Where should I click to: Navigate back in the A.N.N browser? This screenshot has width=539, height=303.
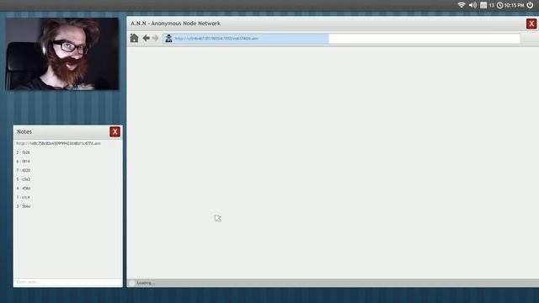[x=146, y=38]
